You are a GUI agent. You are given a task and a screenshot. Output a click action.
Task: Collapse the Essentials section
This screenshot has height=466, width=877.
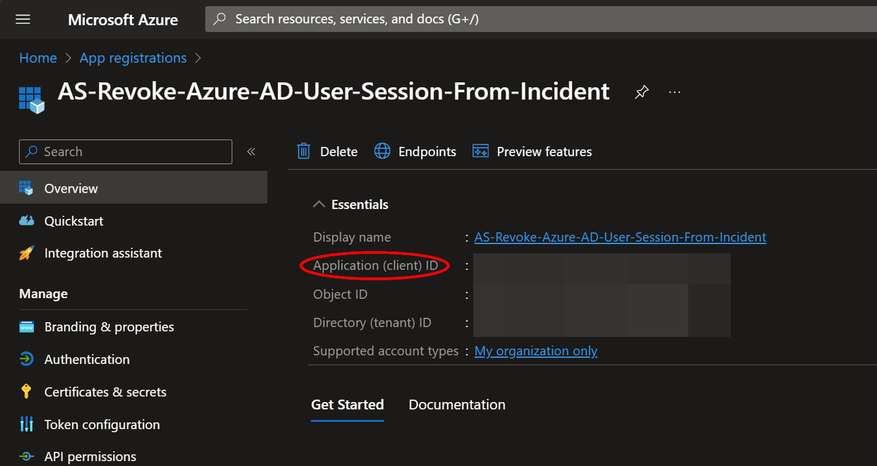pyautogui.click(x=351, y=205)
